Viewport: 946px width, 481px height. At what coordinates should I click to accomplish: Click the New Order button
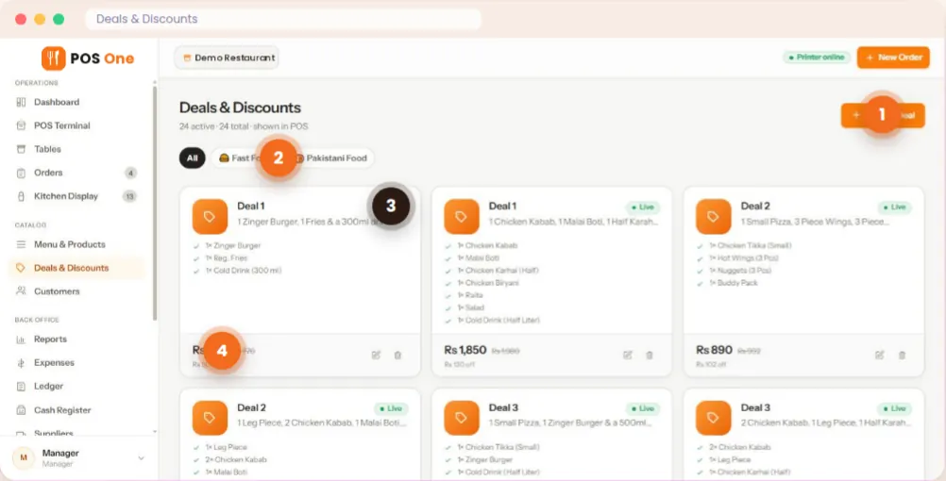tap(893, 58)
